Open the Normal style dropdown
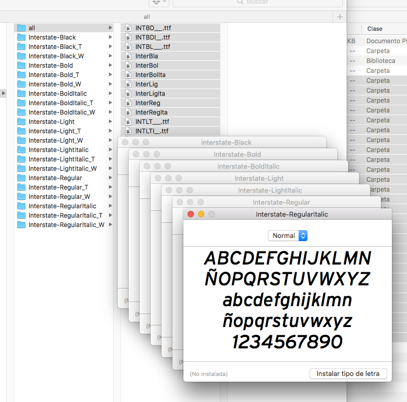 (288, 235)
